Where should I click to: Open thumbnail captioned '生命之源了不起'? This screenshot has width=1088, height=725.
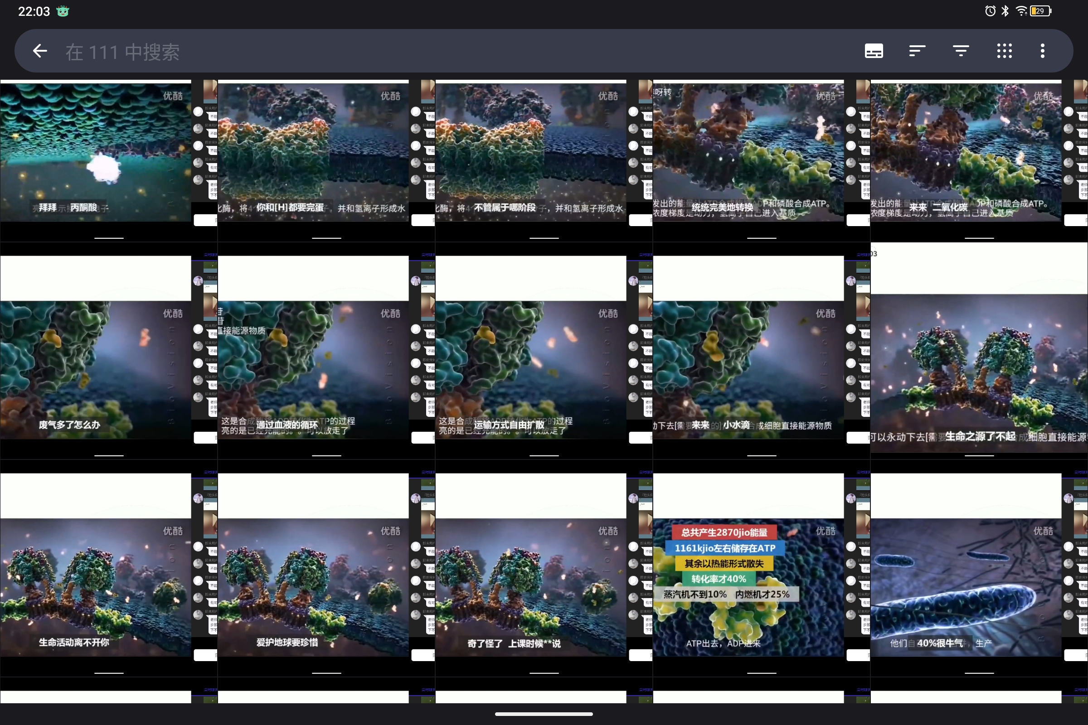click(979, 351)
